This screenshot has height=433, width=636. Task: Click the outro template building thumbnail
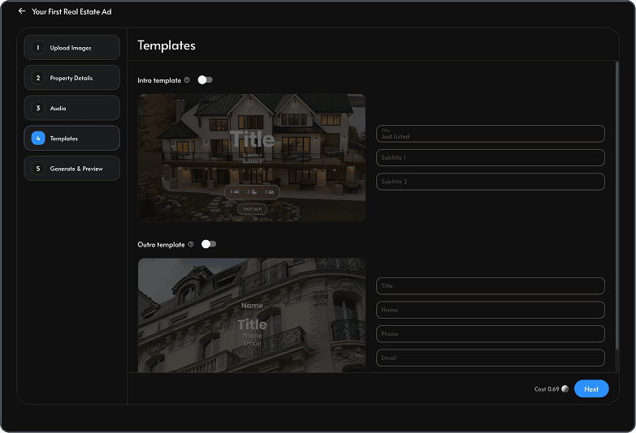coord(252,315)
